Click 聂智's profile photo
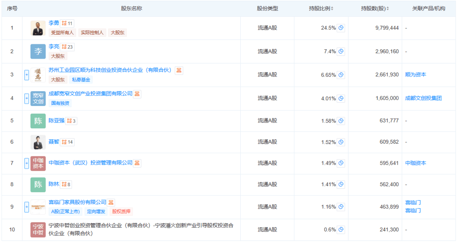The image size is (457, 242). [x=38, y=142]
